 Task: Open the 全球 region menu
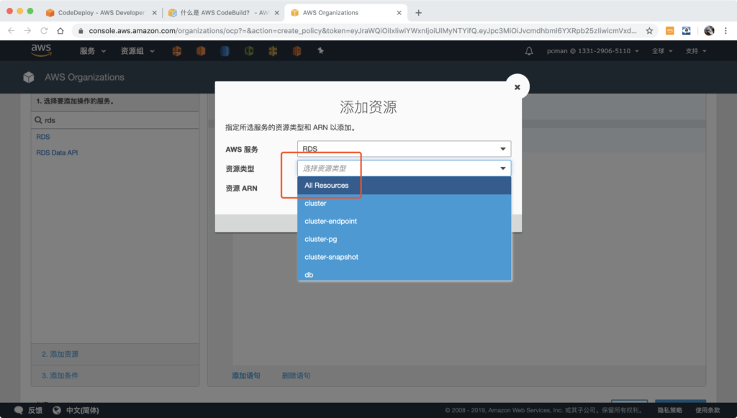(662, 51)
